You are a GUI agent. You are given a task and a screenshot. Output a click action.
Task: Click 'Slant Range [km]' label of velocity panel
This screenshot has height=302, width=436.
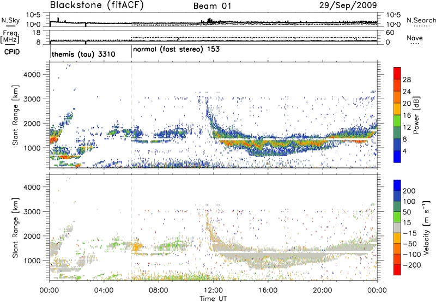coord(15,228)
